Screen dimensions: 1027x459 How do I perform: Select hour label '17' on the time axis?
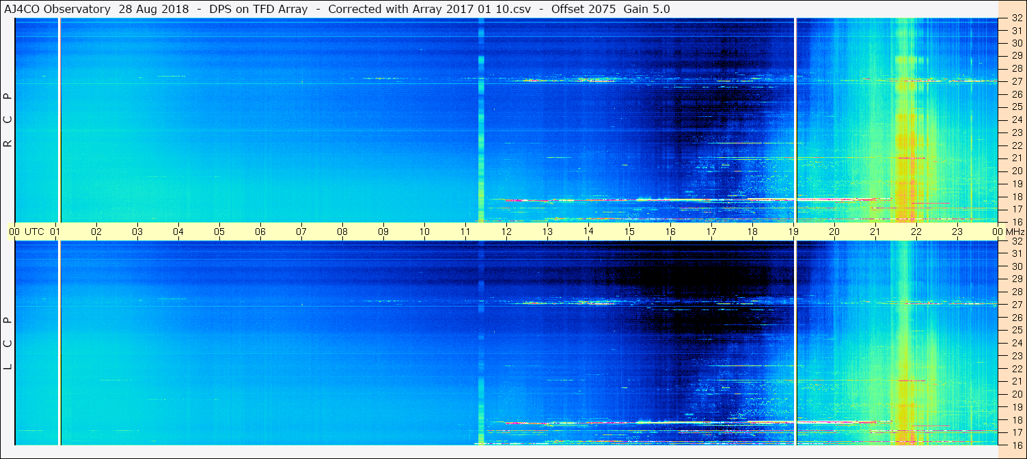tap(711, 232)
